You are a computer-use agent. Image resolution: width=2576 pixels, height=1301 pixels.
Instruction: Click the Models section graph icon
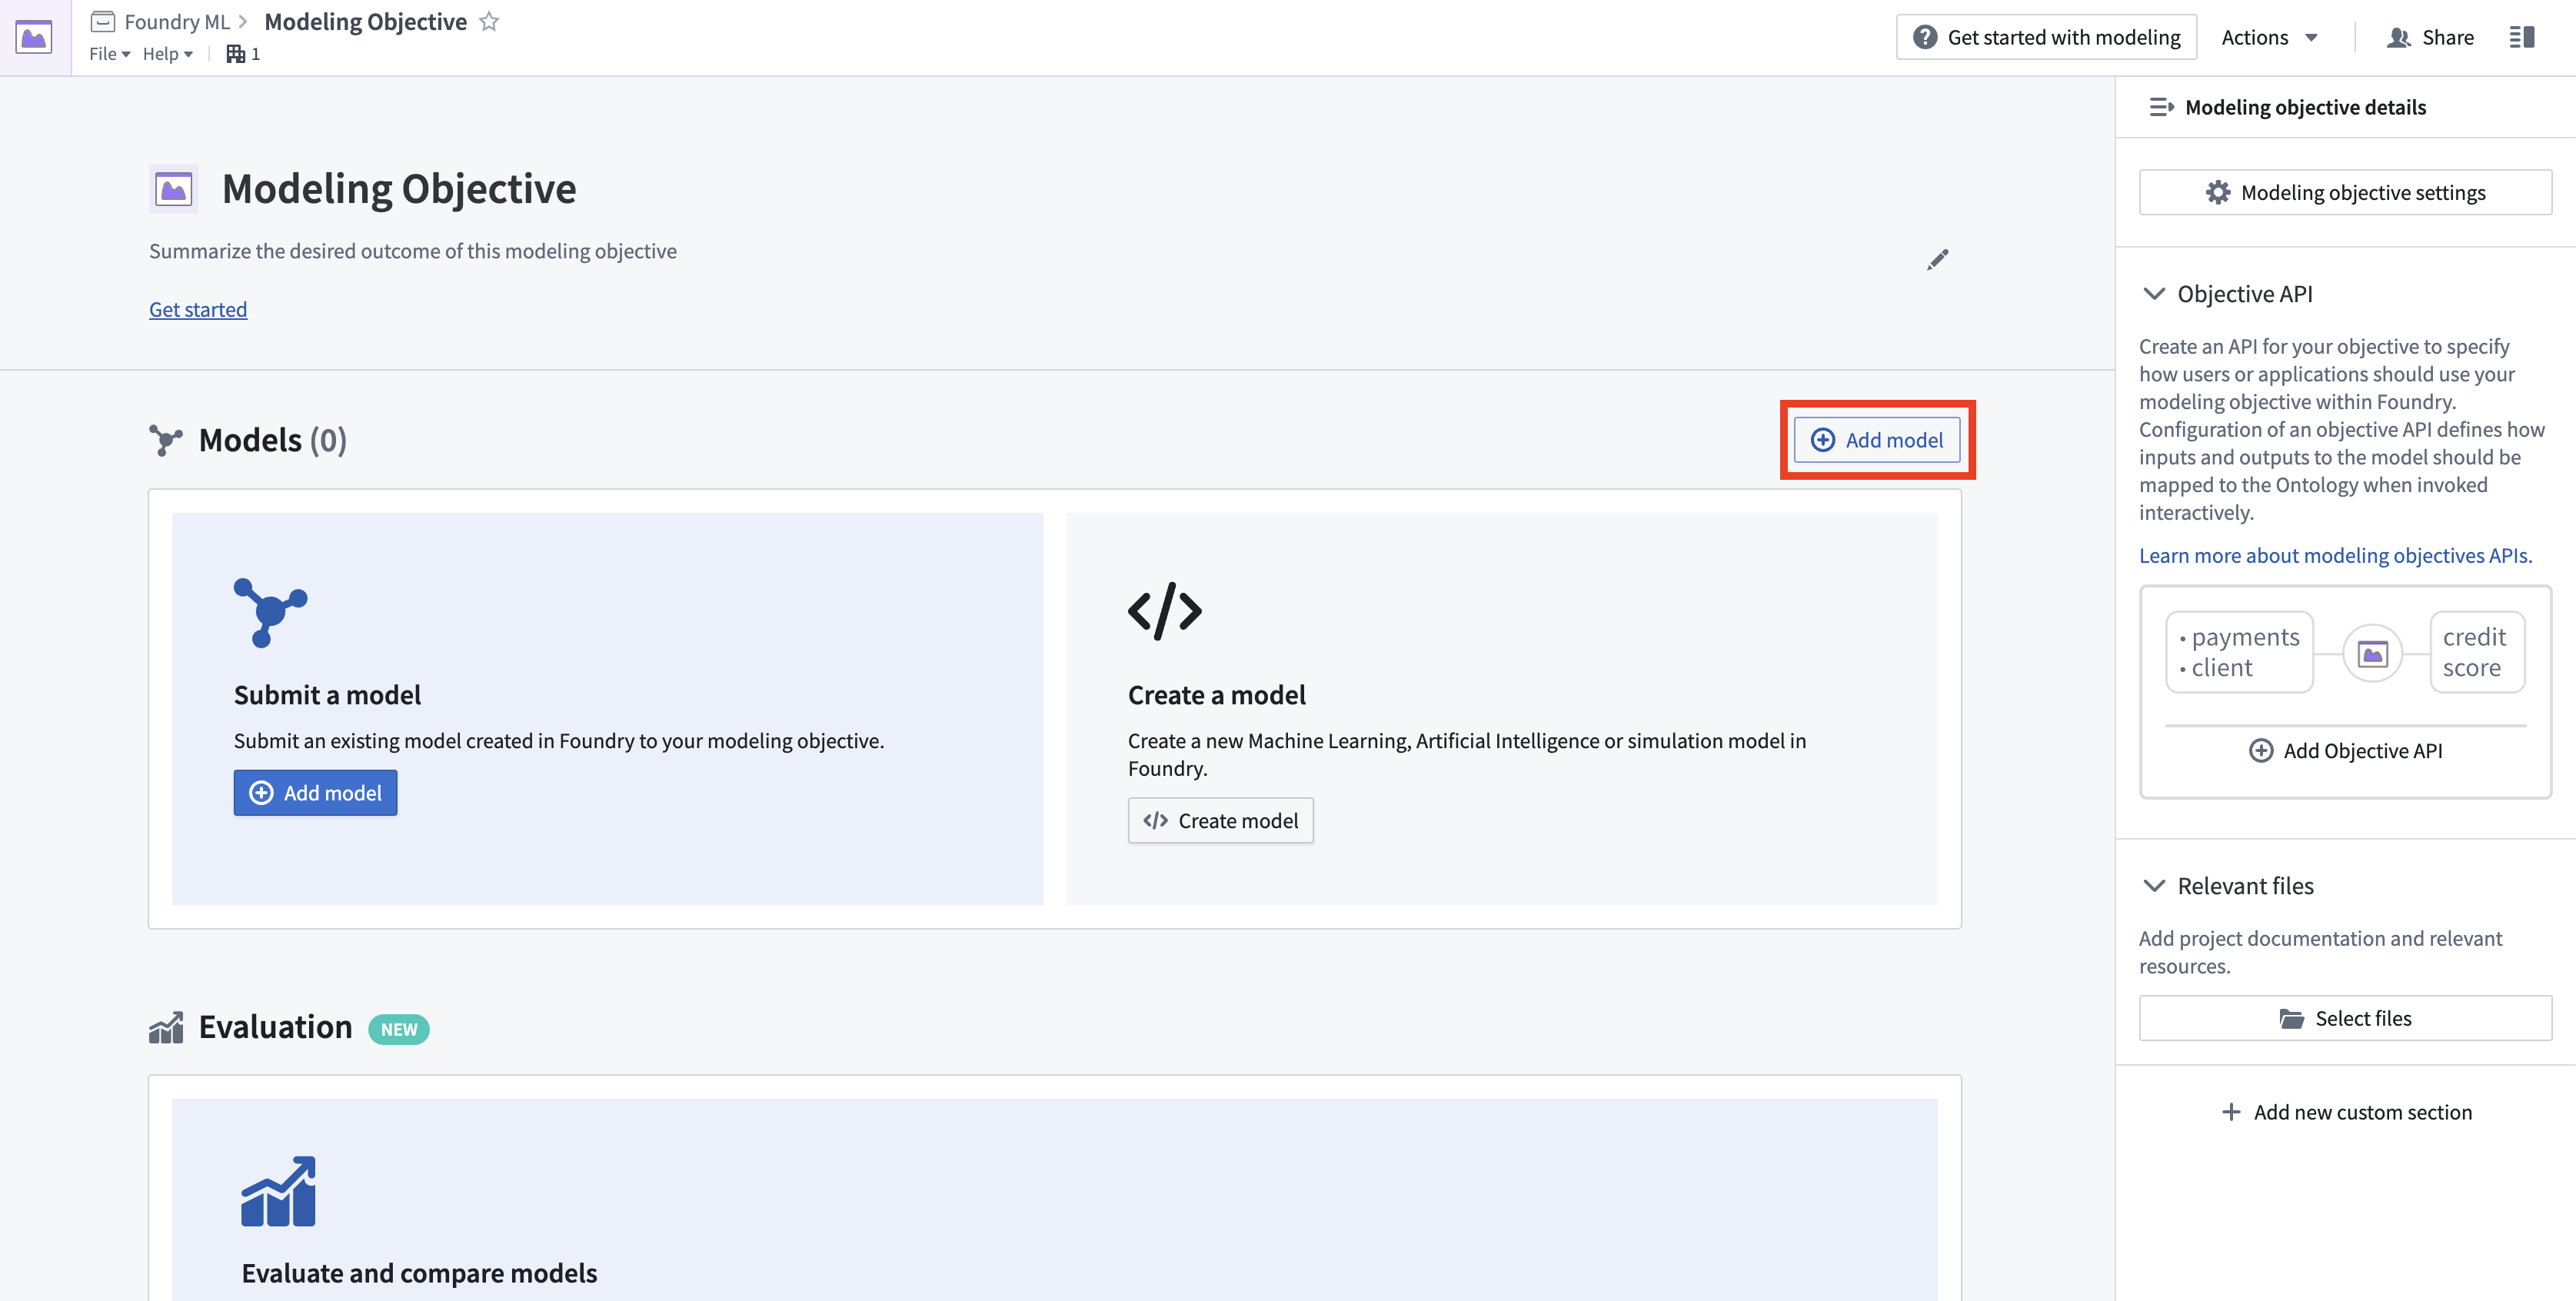click(166, 440)
